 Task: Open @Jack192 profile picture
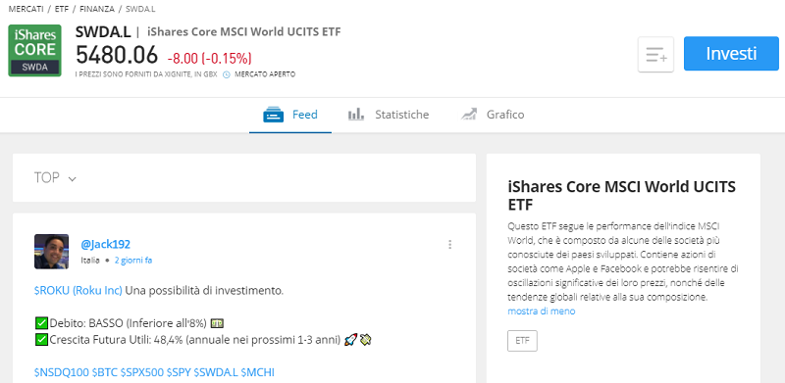pyautogui.click(x=52, y=252)
